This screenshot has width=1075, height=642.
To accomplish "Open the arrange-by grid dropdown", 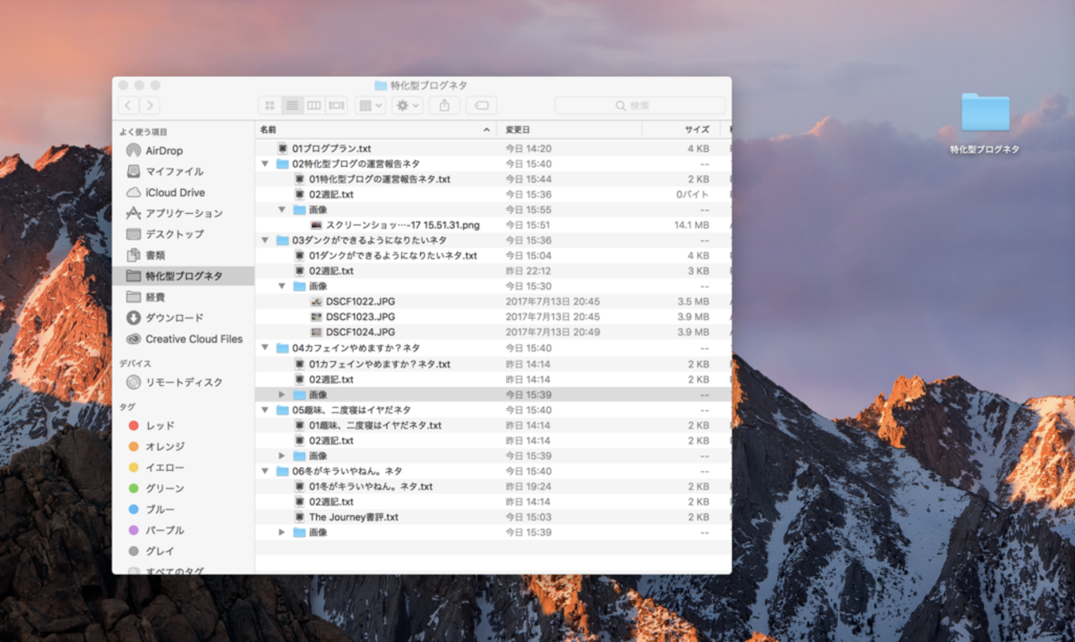I will point(370,106).
